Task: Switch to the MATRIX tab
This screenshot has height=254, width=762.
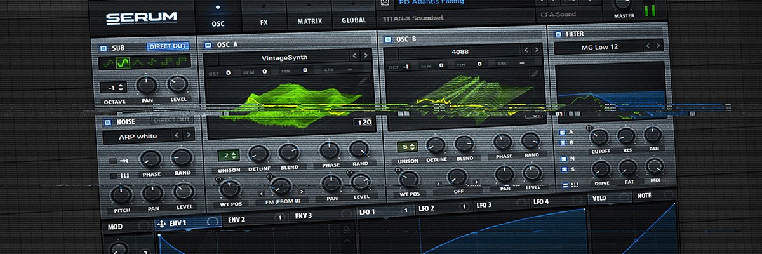Action: click(310, 15)
